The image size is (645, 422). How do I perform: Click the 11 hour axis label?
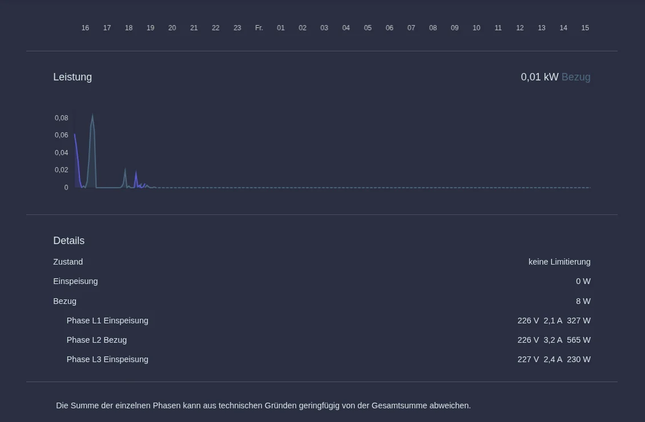[498, 28]
